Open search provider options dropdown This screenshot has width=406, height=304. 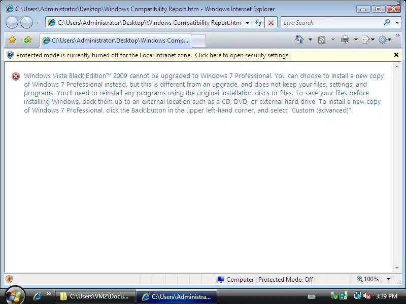[397, 23]
